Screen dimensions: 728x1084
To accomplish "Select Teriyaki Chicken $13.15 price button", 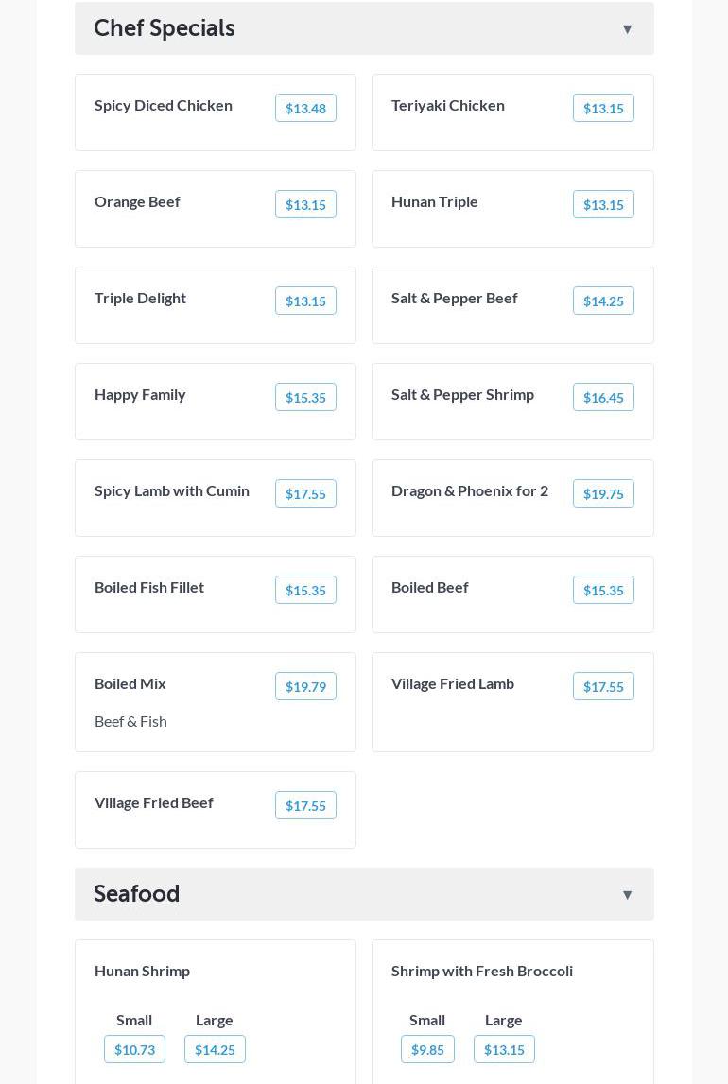I will 603,109.
